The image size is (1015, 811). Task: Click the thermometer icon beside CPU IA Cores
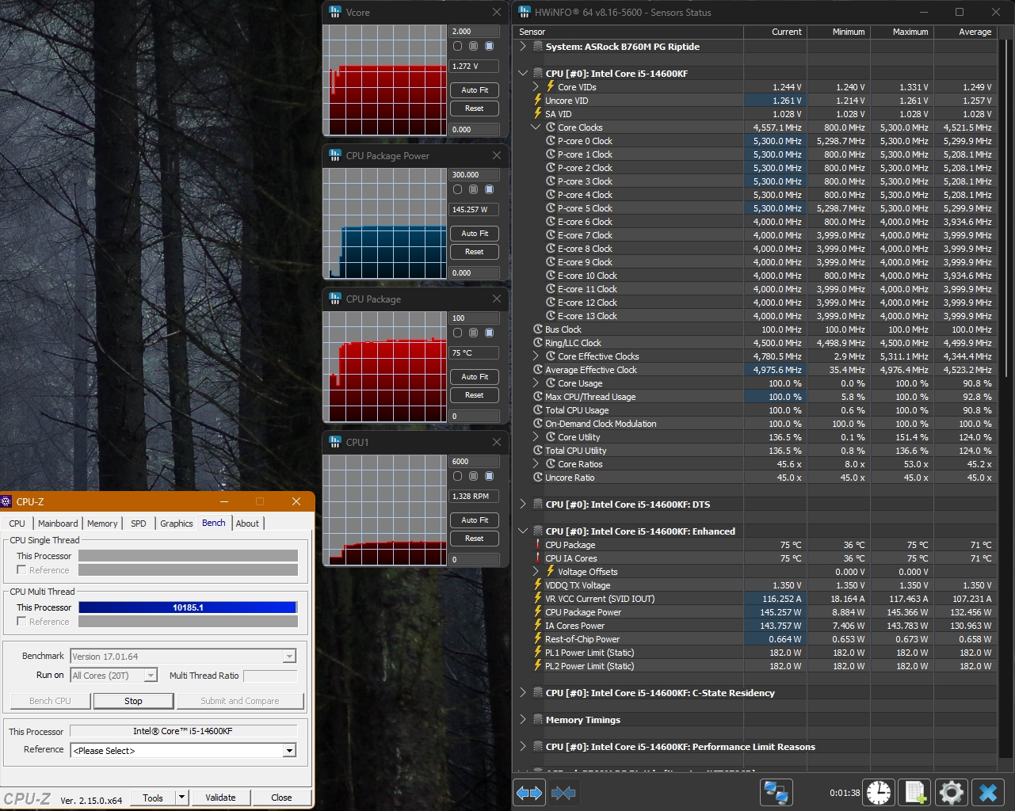pos(538,558)
